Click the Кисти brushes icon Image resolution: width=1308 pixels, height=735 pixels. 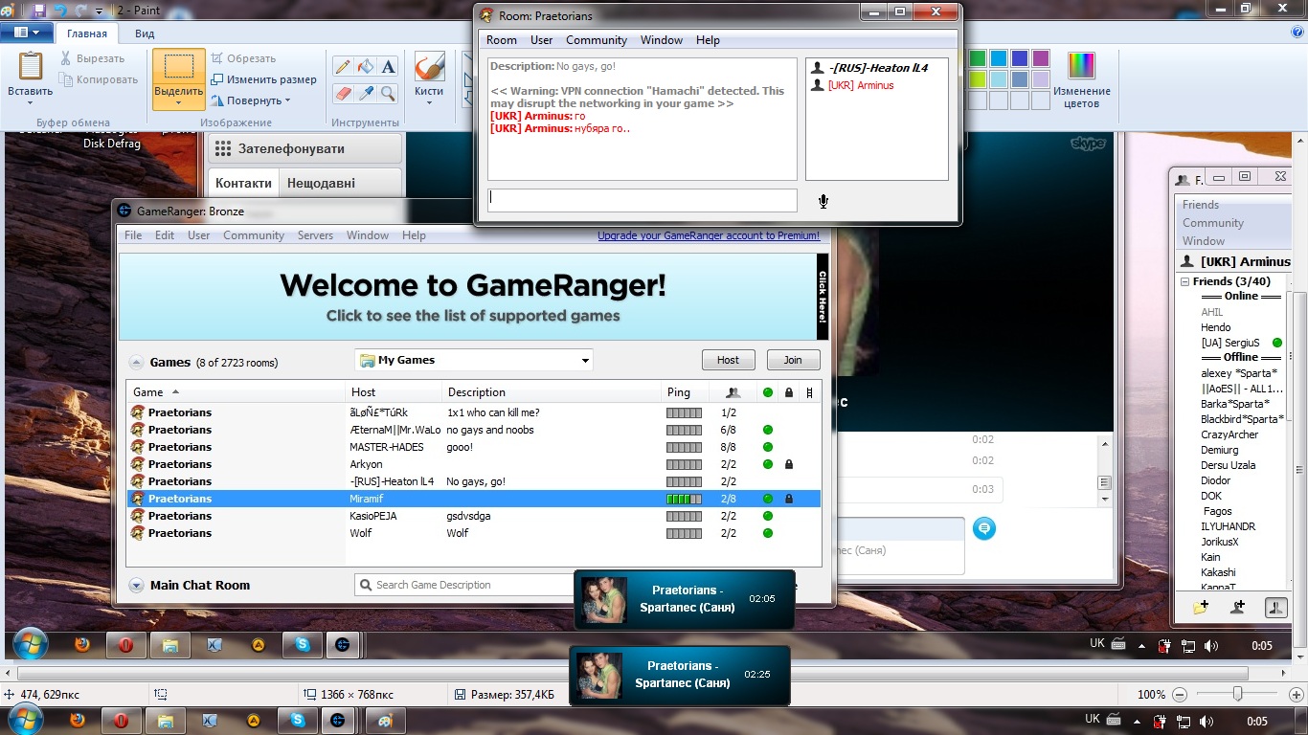429,68
